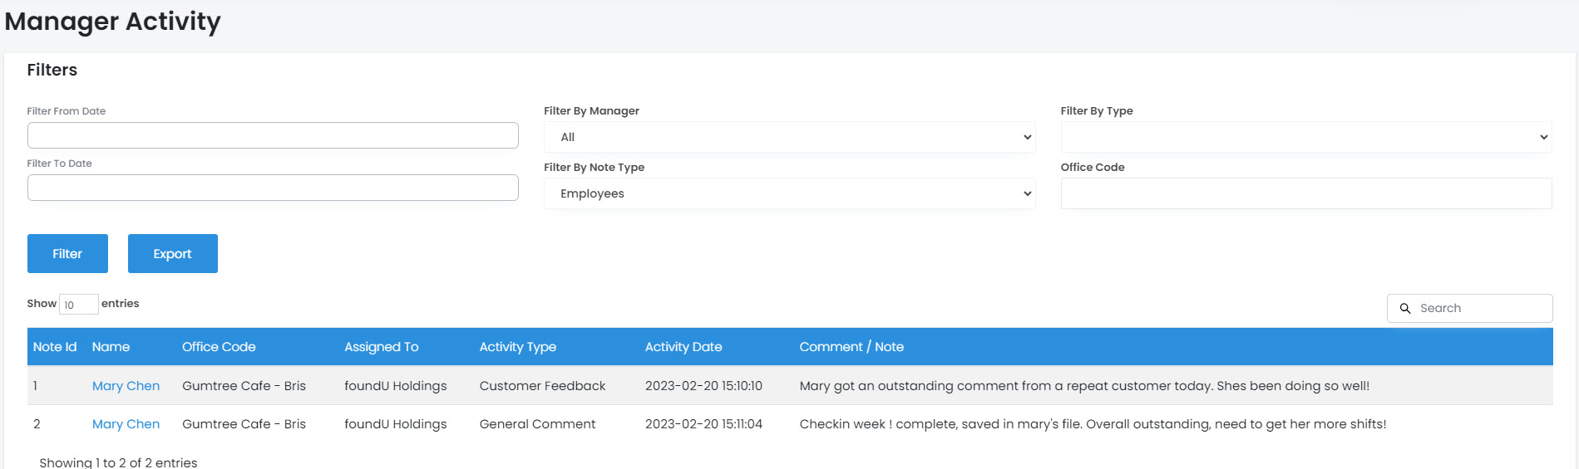Click the show entries count box

click(x=78, y=305)
